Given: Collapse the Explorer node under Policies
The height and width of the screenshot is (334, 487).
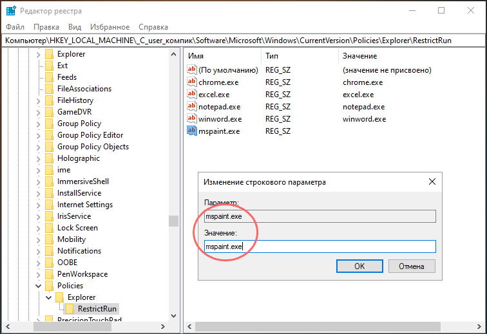Looking at the screenshot, I should pos(49,297).
